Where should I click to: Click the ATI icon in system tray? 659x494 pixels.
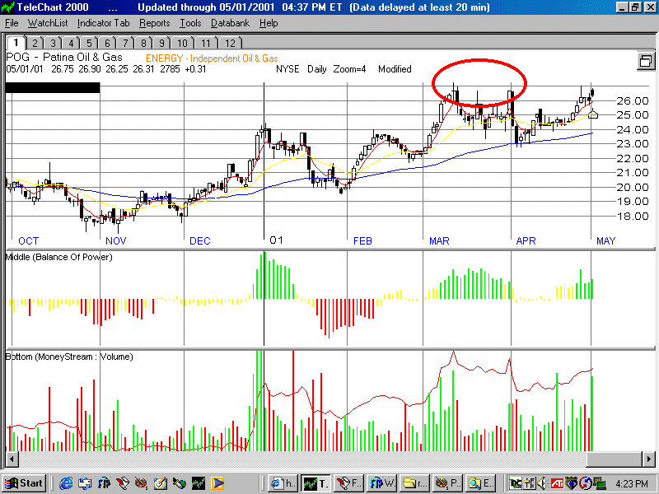(x=558, y=483)
